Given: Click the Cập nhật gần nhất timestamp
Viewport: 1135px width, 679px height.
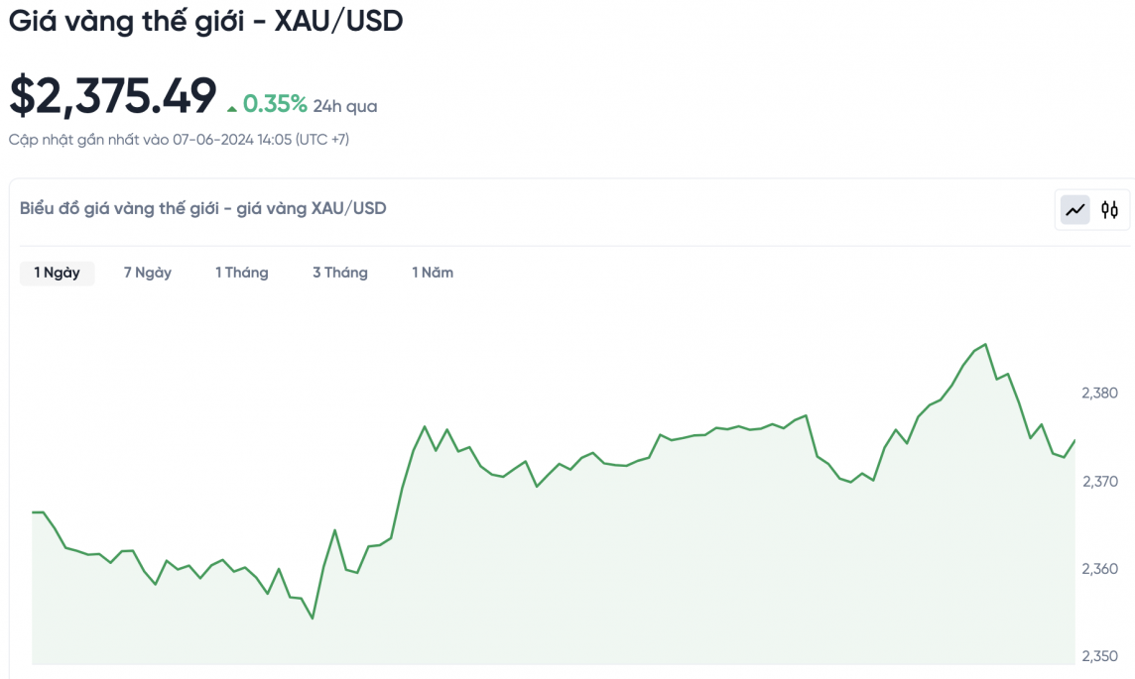Looking at the screenshot, I should pyautogui.click(x=179, y=140).
